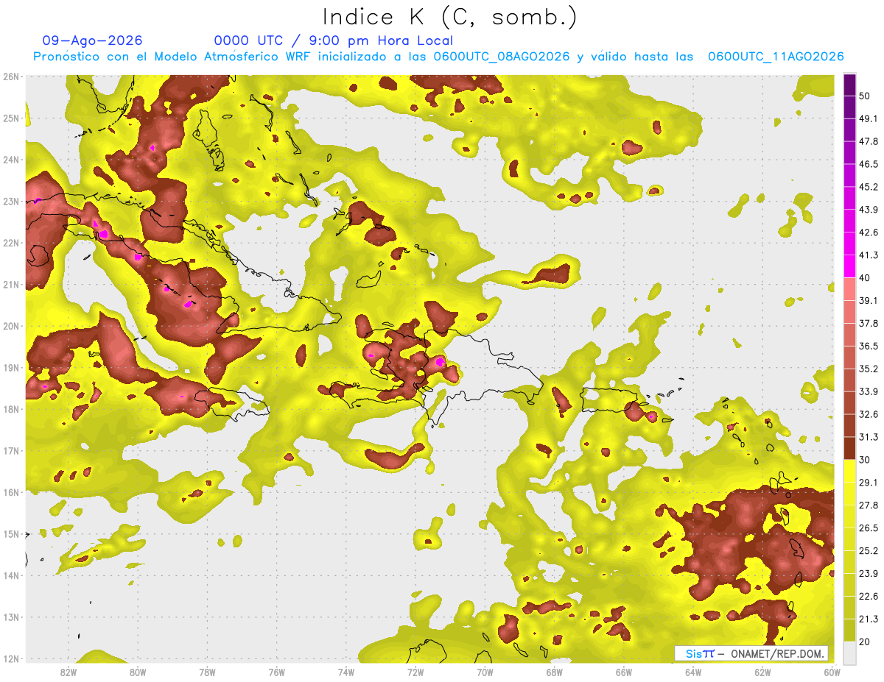Pick the dark purple colorbar swatch above 50
Viewport: 884px width, 682px height.
click(x=849, y=85)
